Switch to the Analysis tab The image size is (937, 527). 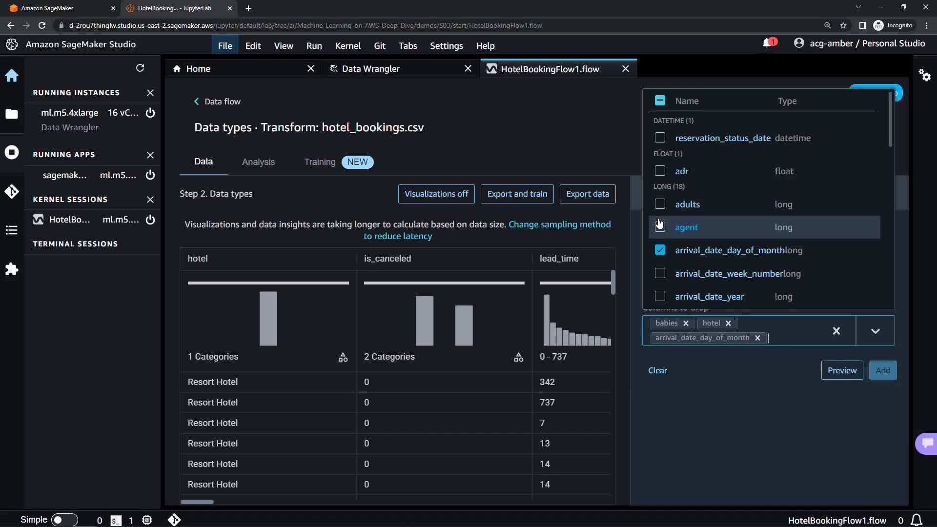[258, 162]
